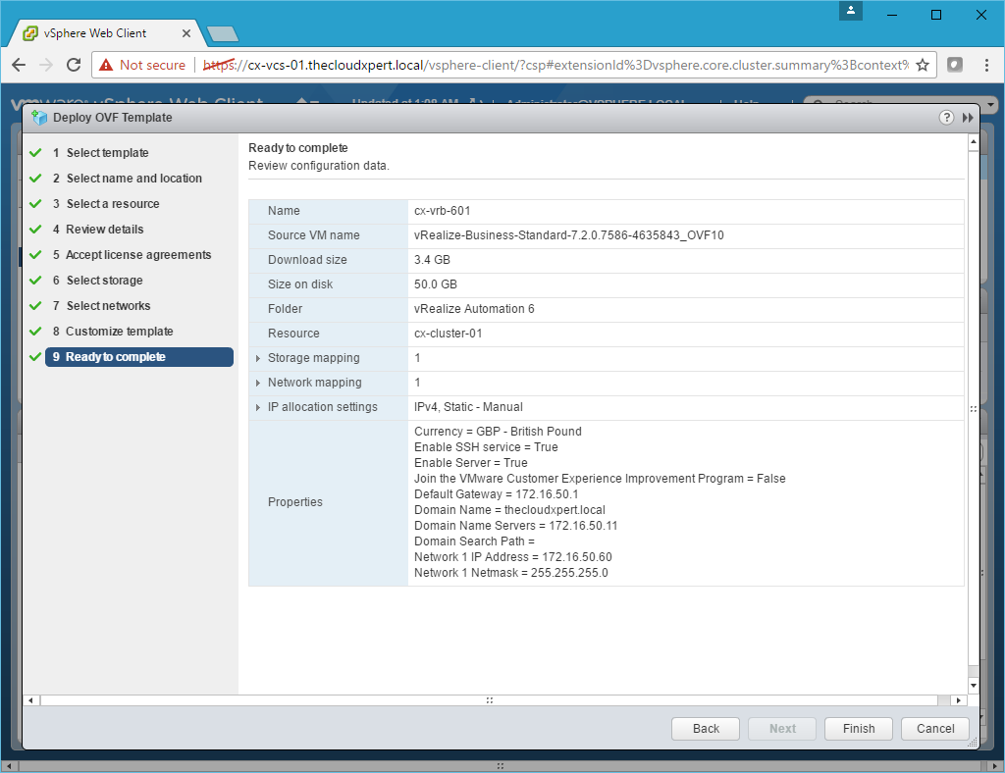This screenshot has width=1005, height=773.
Task: Click the help question mark icon
Action: [x=946, y=118]
